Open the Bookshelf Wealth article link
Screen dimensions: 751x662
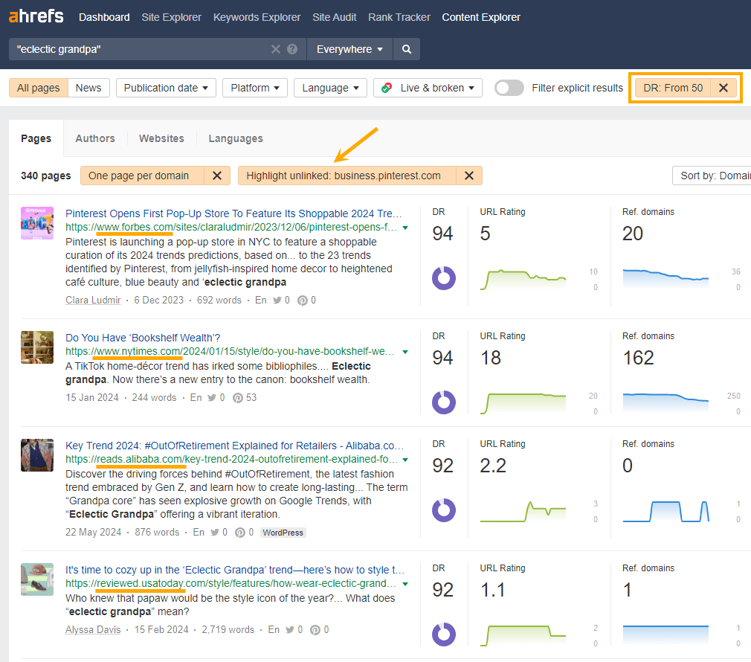[x=144, y=338]
